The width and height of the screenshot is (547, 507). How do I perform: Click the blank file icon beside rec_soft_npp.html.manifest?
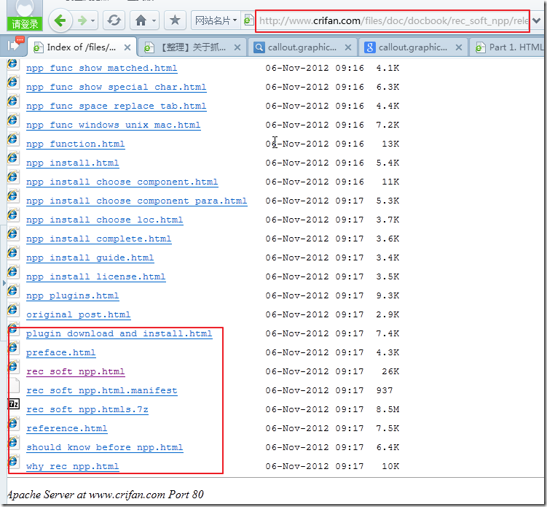coord(14,385)
